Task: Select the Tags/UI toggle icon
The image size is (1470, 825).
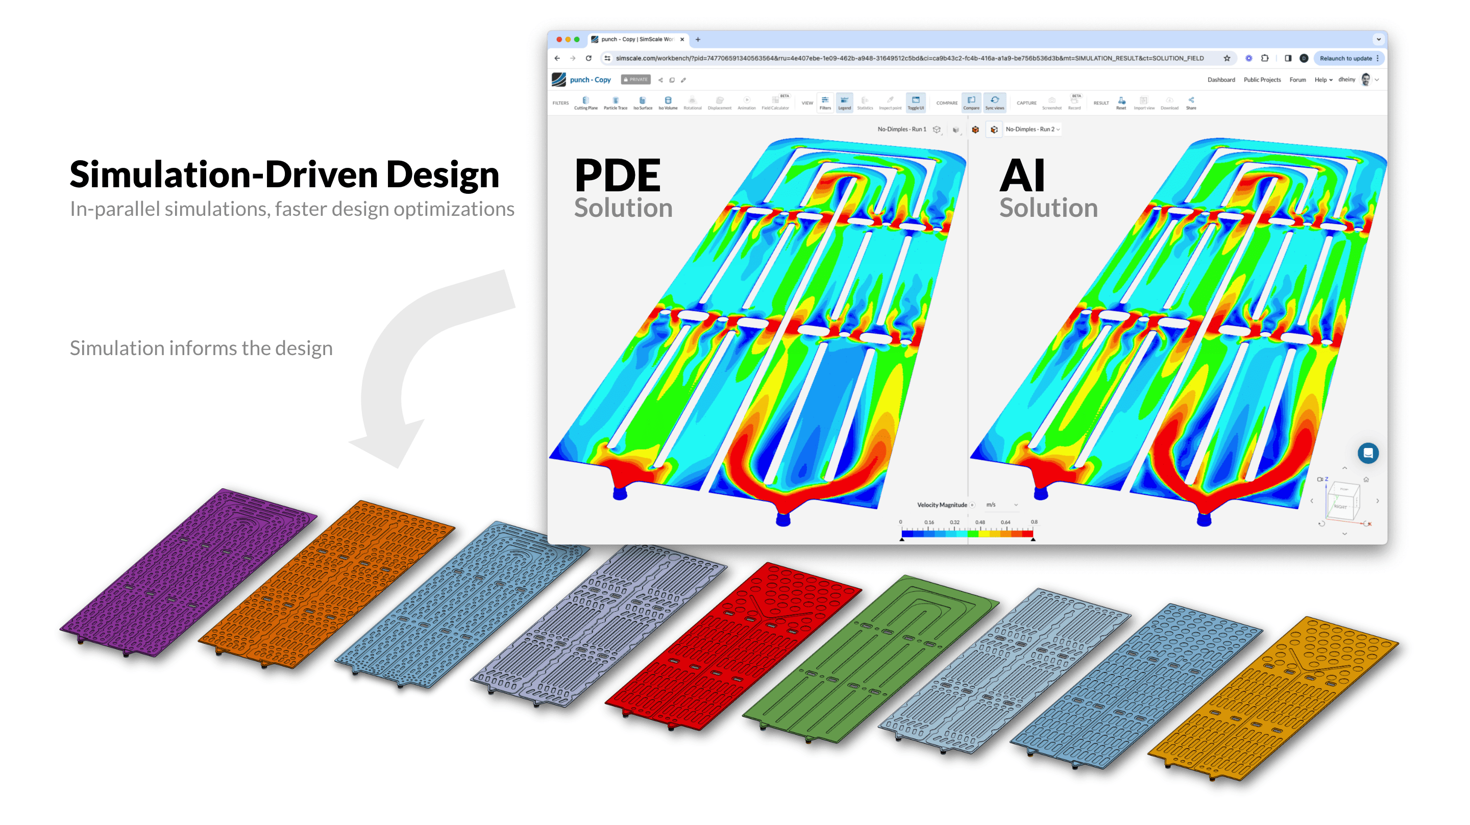Action: [916, 104]
